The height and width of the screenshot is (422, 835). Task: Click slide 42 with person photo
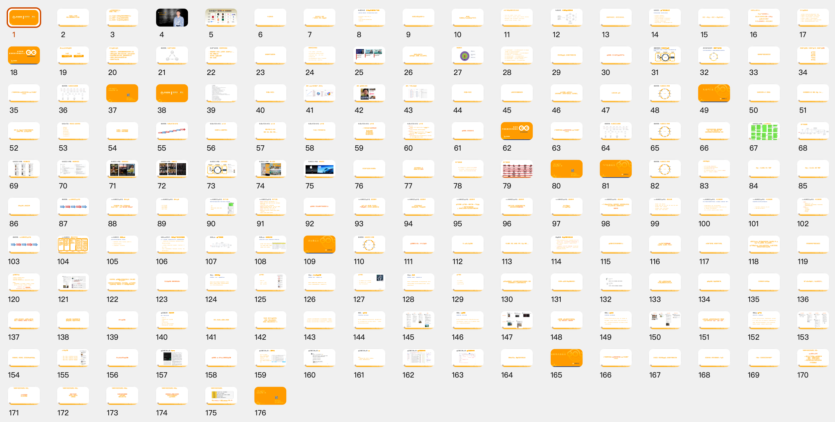369,93
